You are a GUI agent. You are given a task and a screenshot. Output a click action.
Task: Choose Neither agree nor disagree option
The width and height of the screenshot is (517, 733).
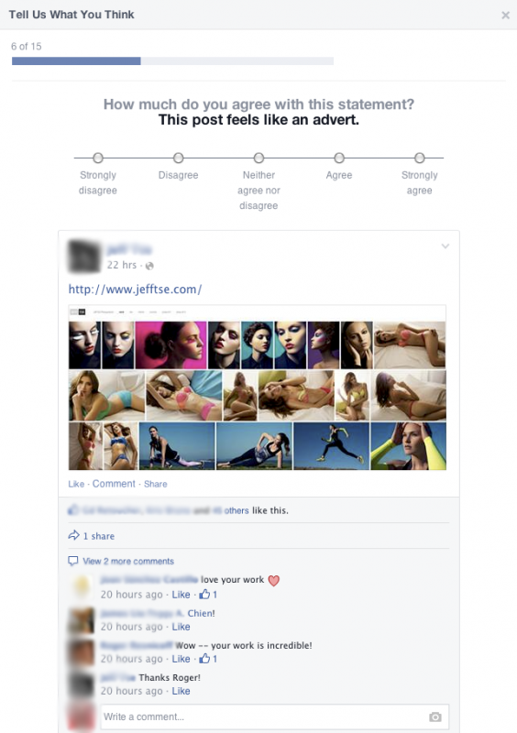pos(258,158)
